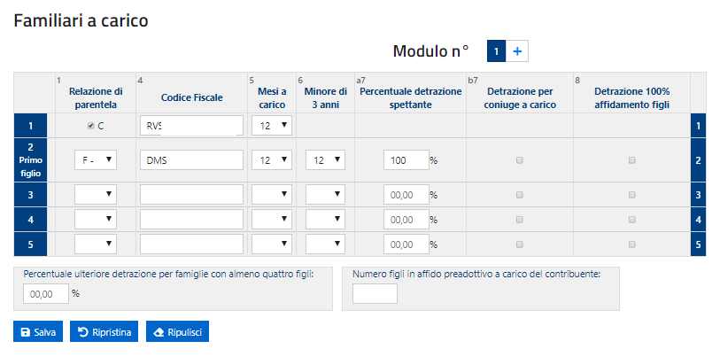Click ulteriore detrazione quattro figli percentage field
Image resolution: width=720 pixels, height=357 pixels.
(46, 293)
